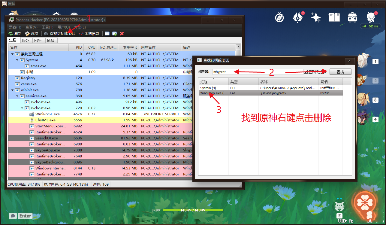This screenshot has width=386, height=225.
Task: Click the find-window-and-thread icon with green arrow
Action: [x=114, y=34]
